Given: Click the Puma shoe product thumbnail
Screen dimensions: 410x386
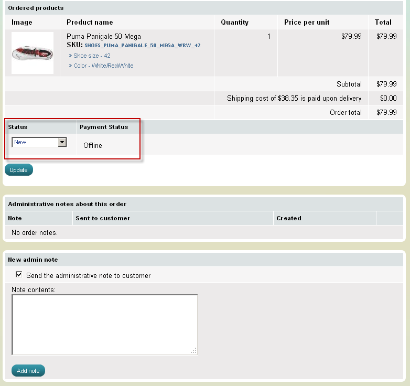Looking at the screenshot, I should [33, 53].
